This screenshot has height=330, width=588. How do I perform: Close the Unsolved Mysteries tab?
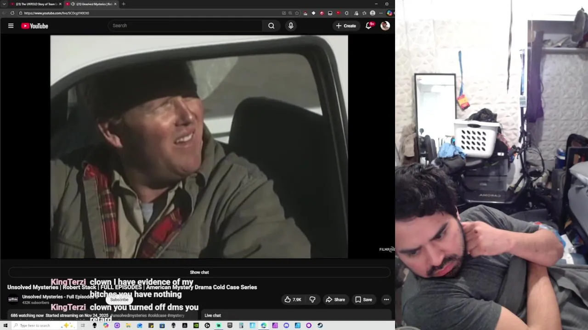pyautogui.click(x=115, y=4)
